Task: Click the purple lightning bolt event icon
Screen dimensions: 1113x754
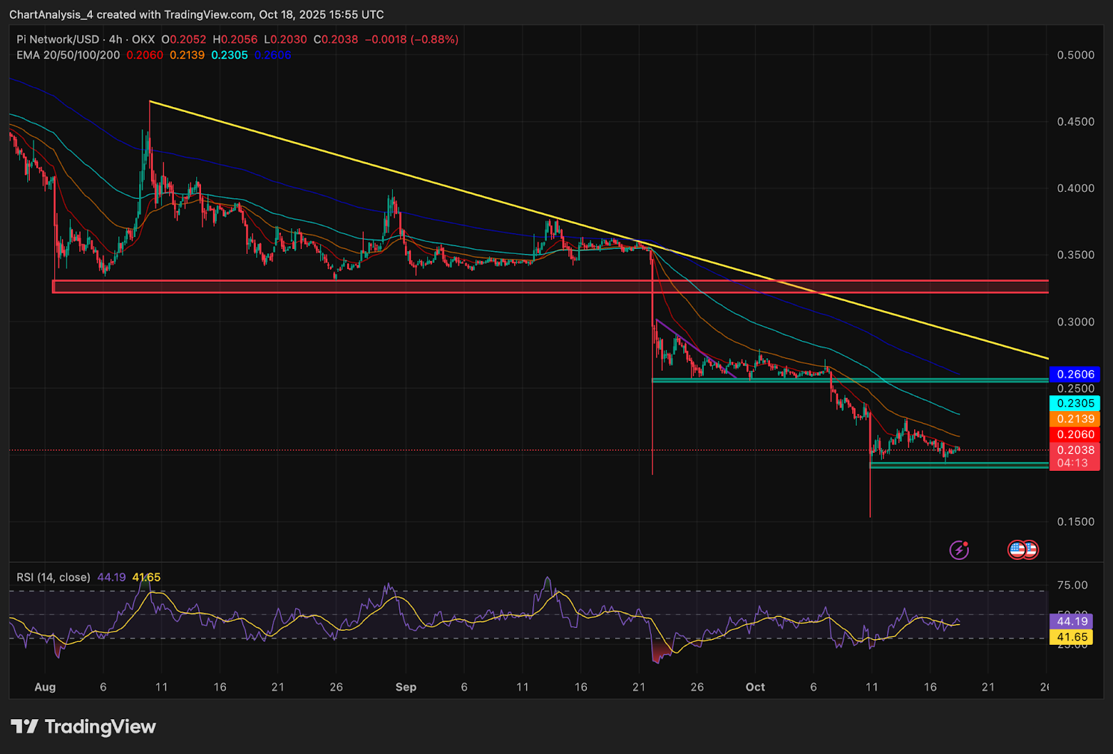Action: click(x=959, y=550)
